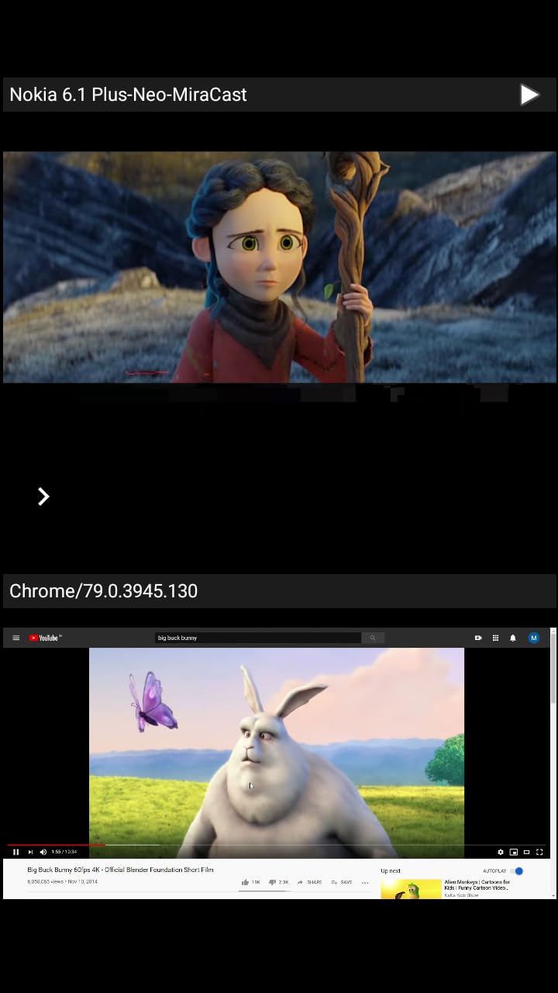The height and width of the screenshot is (993, 558).
Task: Expand the right chevron arrow
Action: (x=43, y=496)
